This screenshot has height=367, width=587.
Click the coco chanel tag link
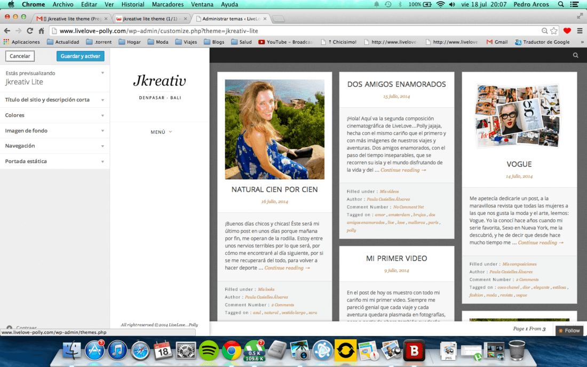point(509,288)
